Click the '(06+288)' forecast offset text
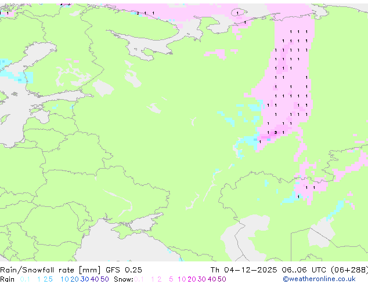The height and width of the screenshot is (284, 368). (x=349, y=270)
